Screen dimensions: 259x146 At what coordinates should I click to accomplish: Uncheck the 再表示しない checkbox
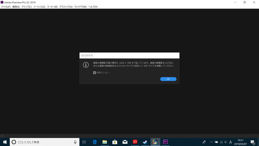click(94, 73)
